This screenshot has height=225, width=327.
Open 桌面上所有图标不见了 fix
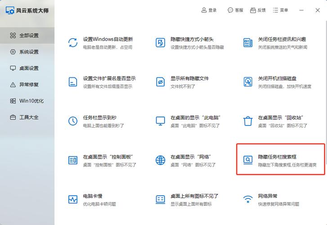[194, 196]
